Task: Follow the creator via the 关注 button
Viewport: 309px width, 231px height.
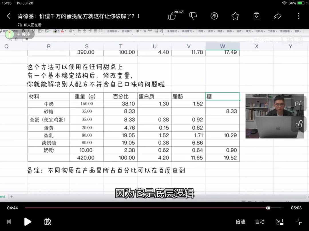Action: pos(24,34)
